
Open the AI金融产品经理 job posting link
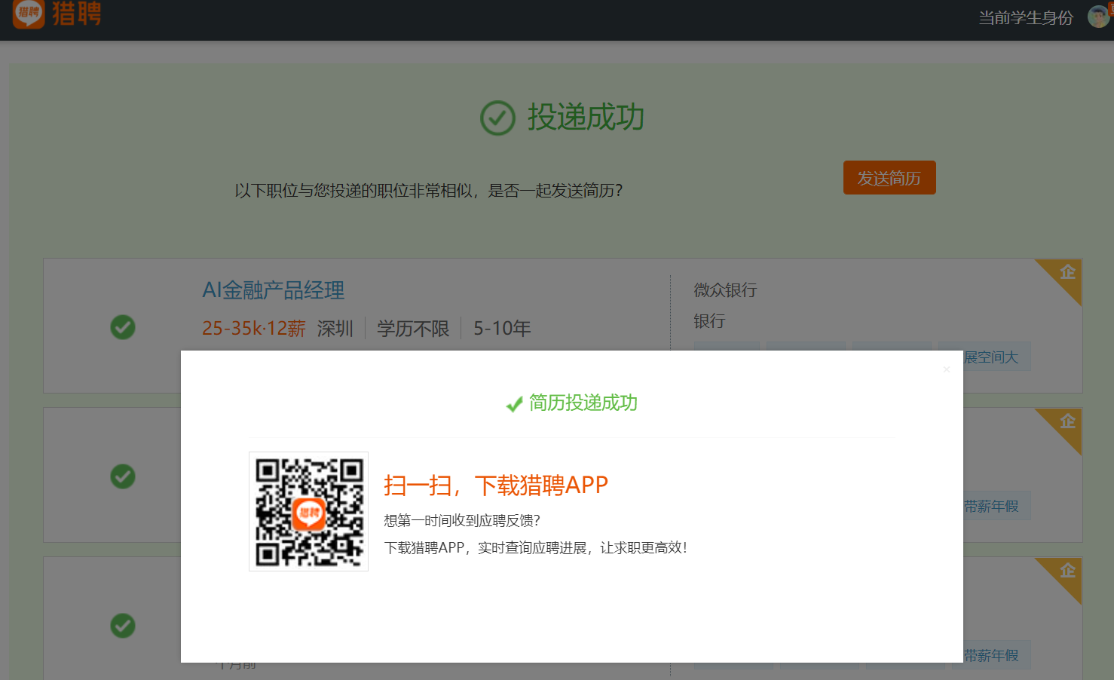[273, 290]
